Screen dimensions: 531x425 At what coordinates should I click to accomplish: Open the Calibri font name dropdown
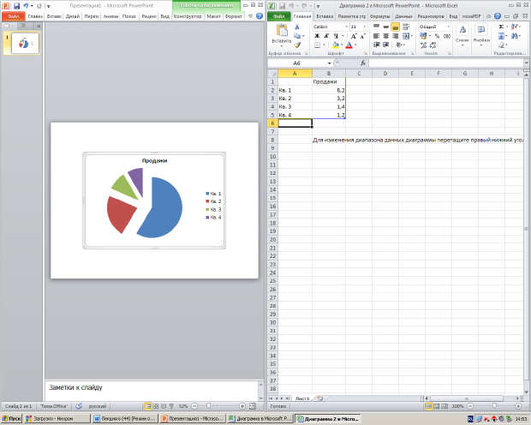pos(331,27)
